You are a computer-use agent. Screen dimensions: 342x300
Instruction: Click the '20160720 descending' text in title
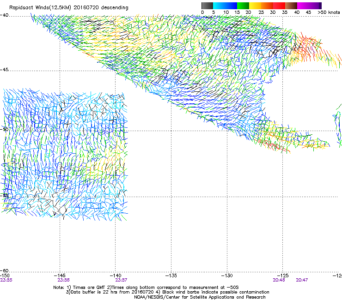click(101, 7)
